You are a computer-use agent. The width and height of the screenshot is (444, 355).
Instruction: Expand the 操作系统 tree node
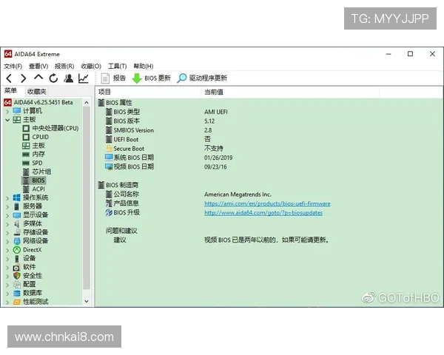point(7,198)
